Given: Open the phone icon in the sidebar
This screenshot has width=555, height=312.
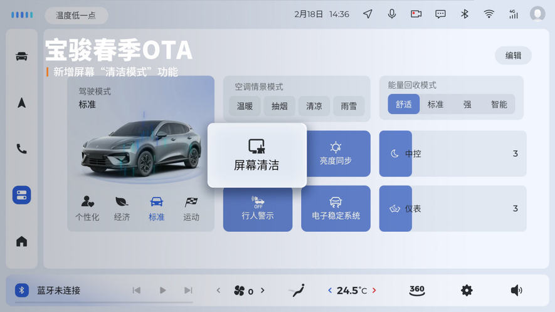Looking at the screenshot, I should coord(21,149).
